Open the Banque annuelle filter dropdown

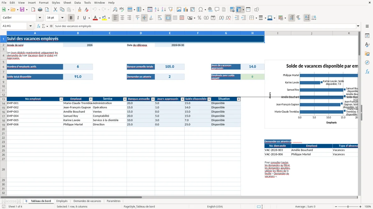(153, 99)
